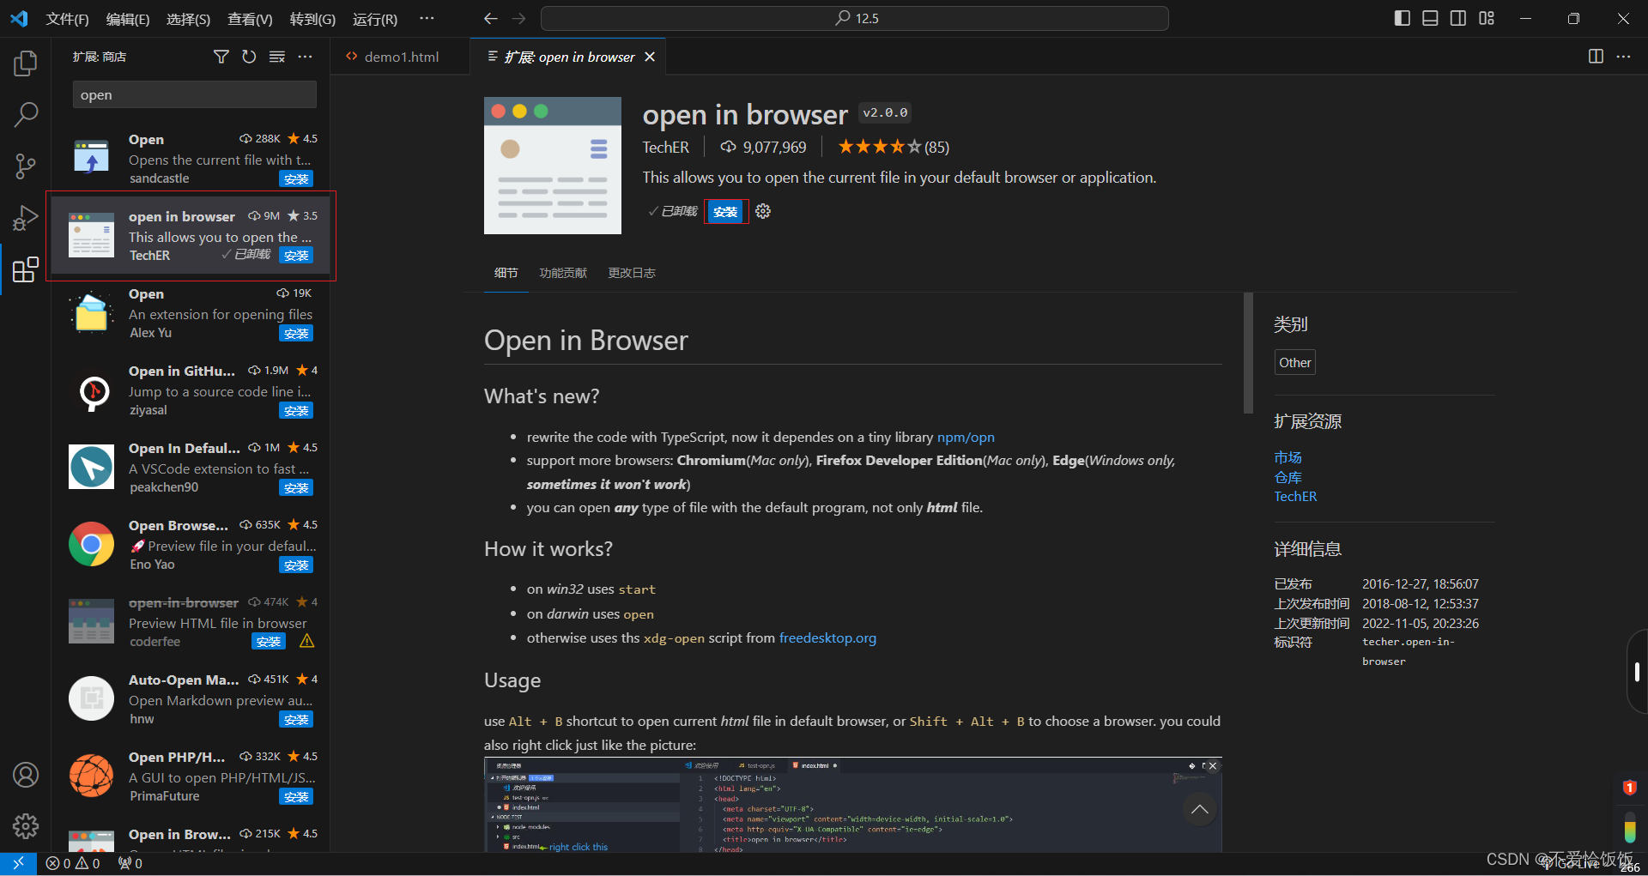Open the Extensions view icon
The width and height of the screenshot is (1648, 876).
tap(26, 269)
